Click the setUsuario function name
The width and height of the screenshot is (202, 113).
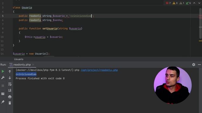[50, 29]
